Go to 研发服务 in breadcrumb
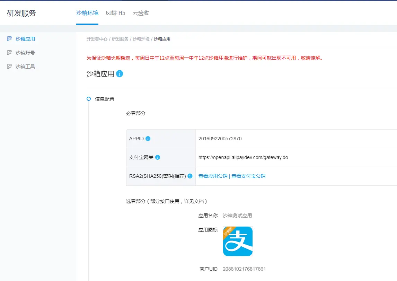Image resolution: width=397 pixels, height=281 pixels. tap(120, 39)
